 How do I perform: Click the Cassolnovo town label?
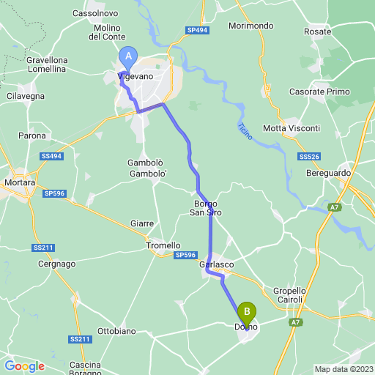tap(95, 13)
